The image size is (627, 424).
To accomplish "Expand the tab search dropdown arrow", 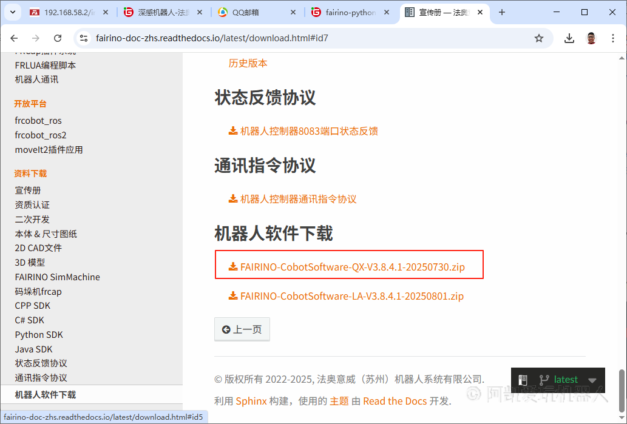I will pyautogui.click(x=13, y=12).
